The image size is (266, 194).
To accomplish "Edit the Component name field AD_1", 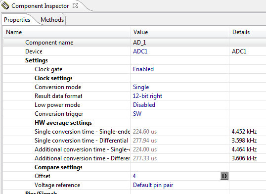I will 179,43.
